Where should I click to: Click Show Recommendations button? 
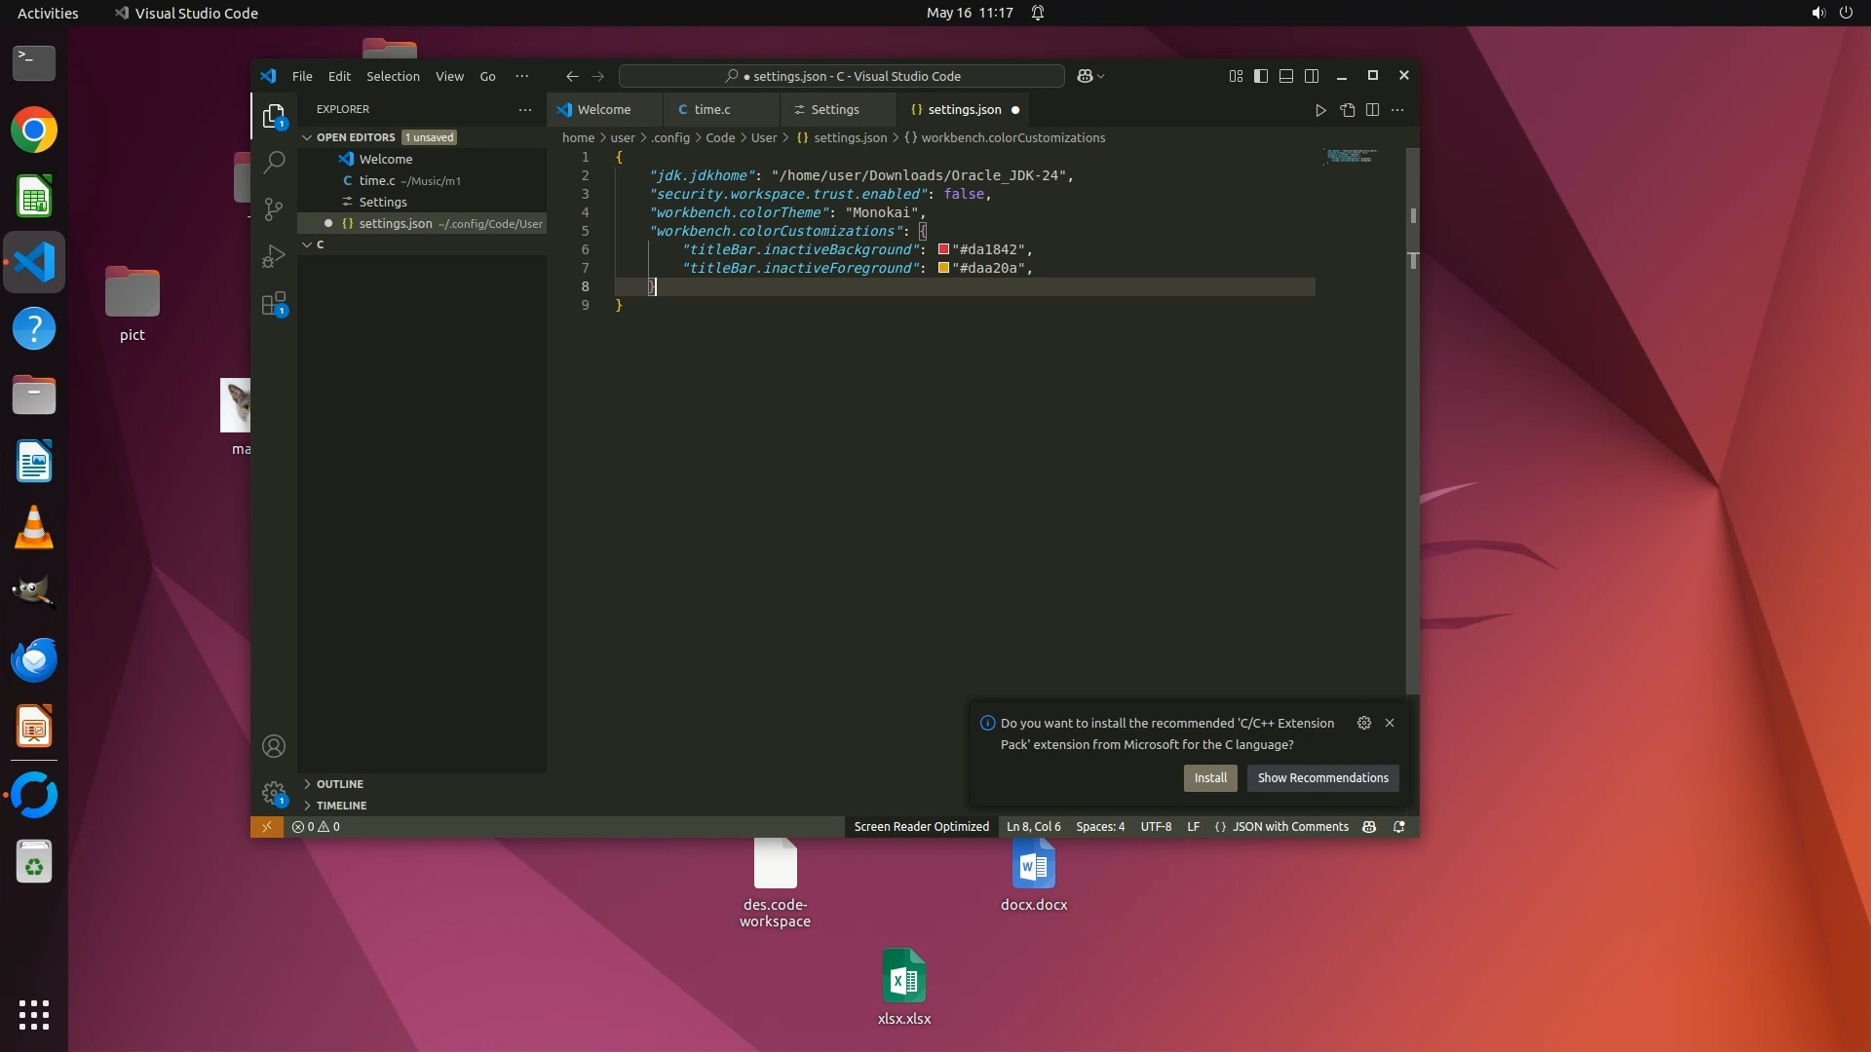pyautogui.click(x=1322, y=778)
